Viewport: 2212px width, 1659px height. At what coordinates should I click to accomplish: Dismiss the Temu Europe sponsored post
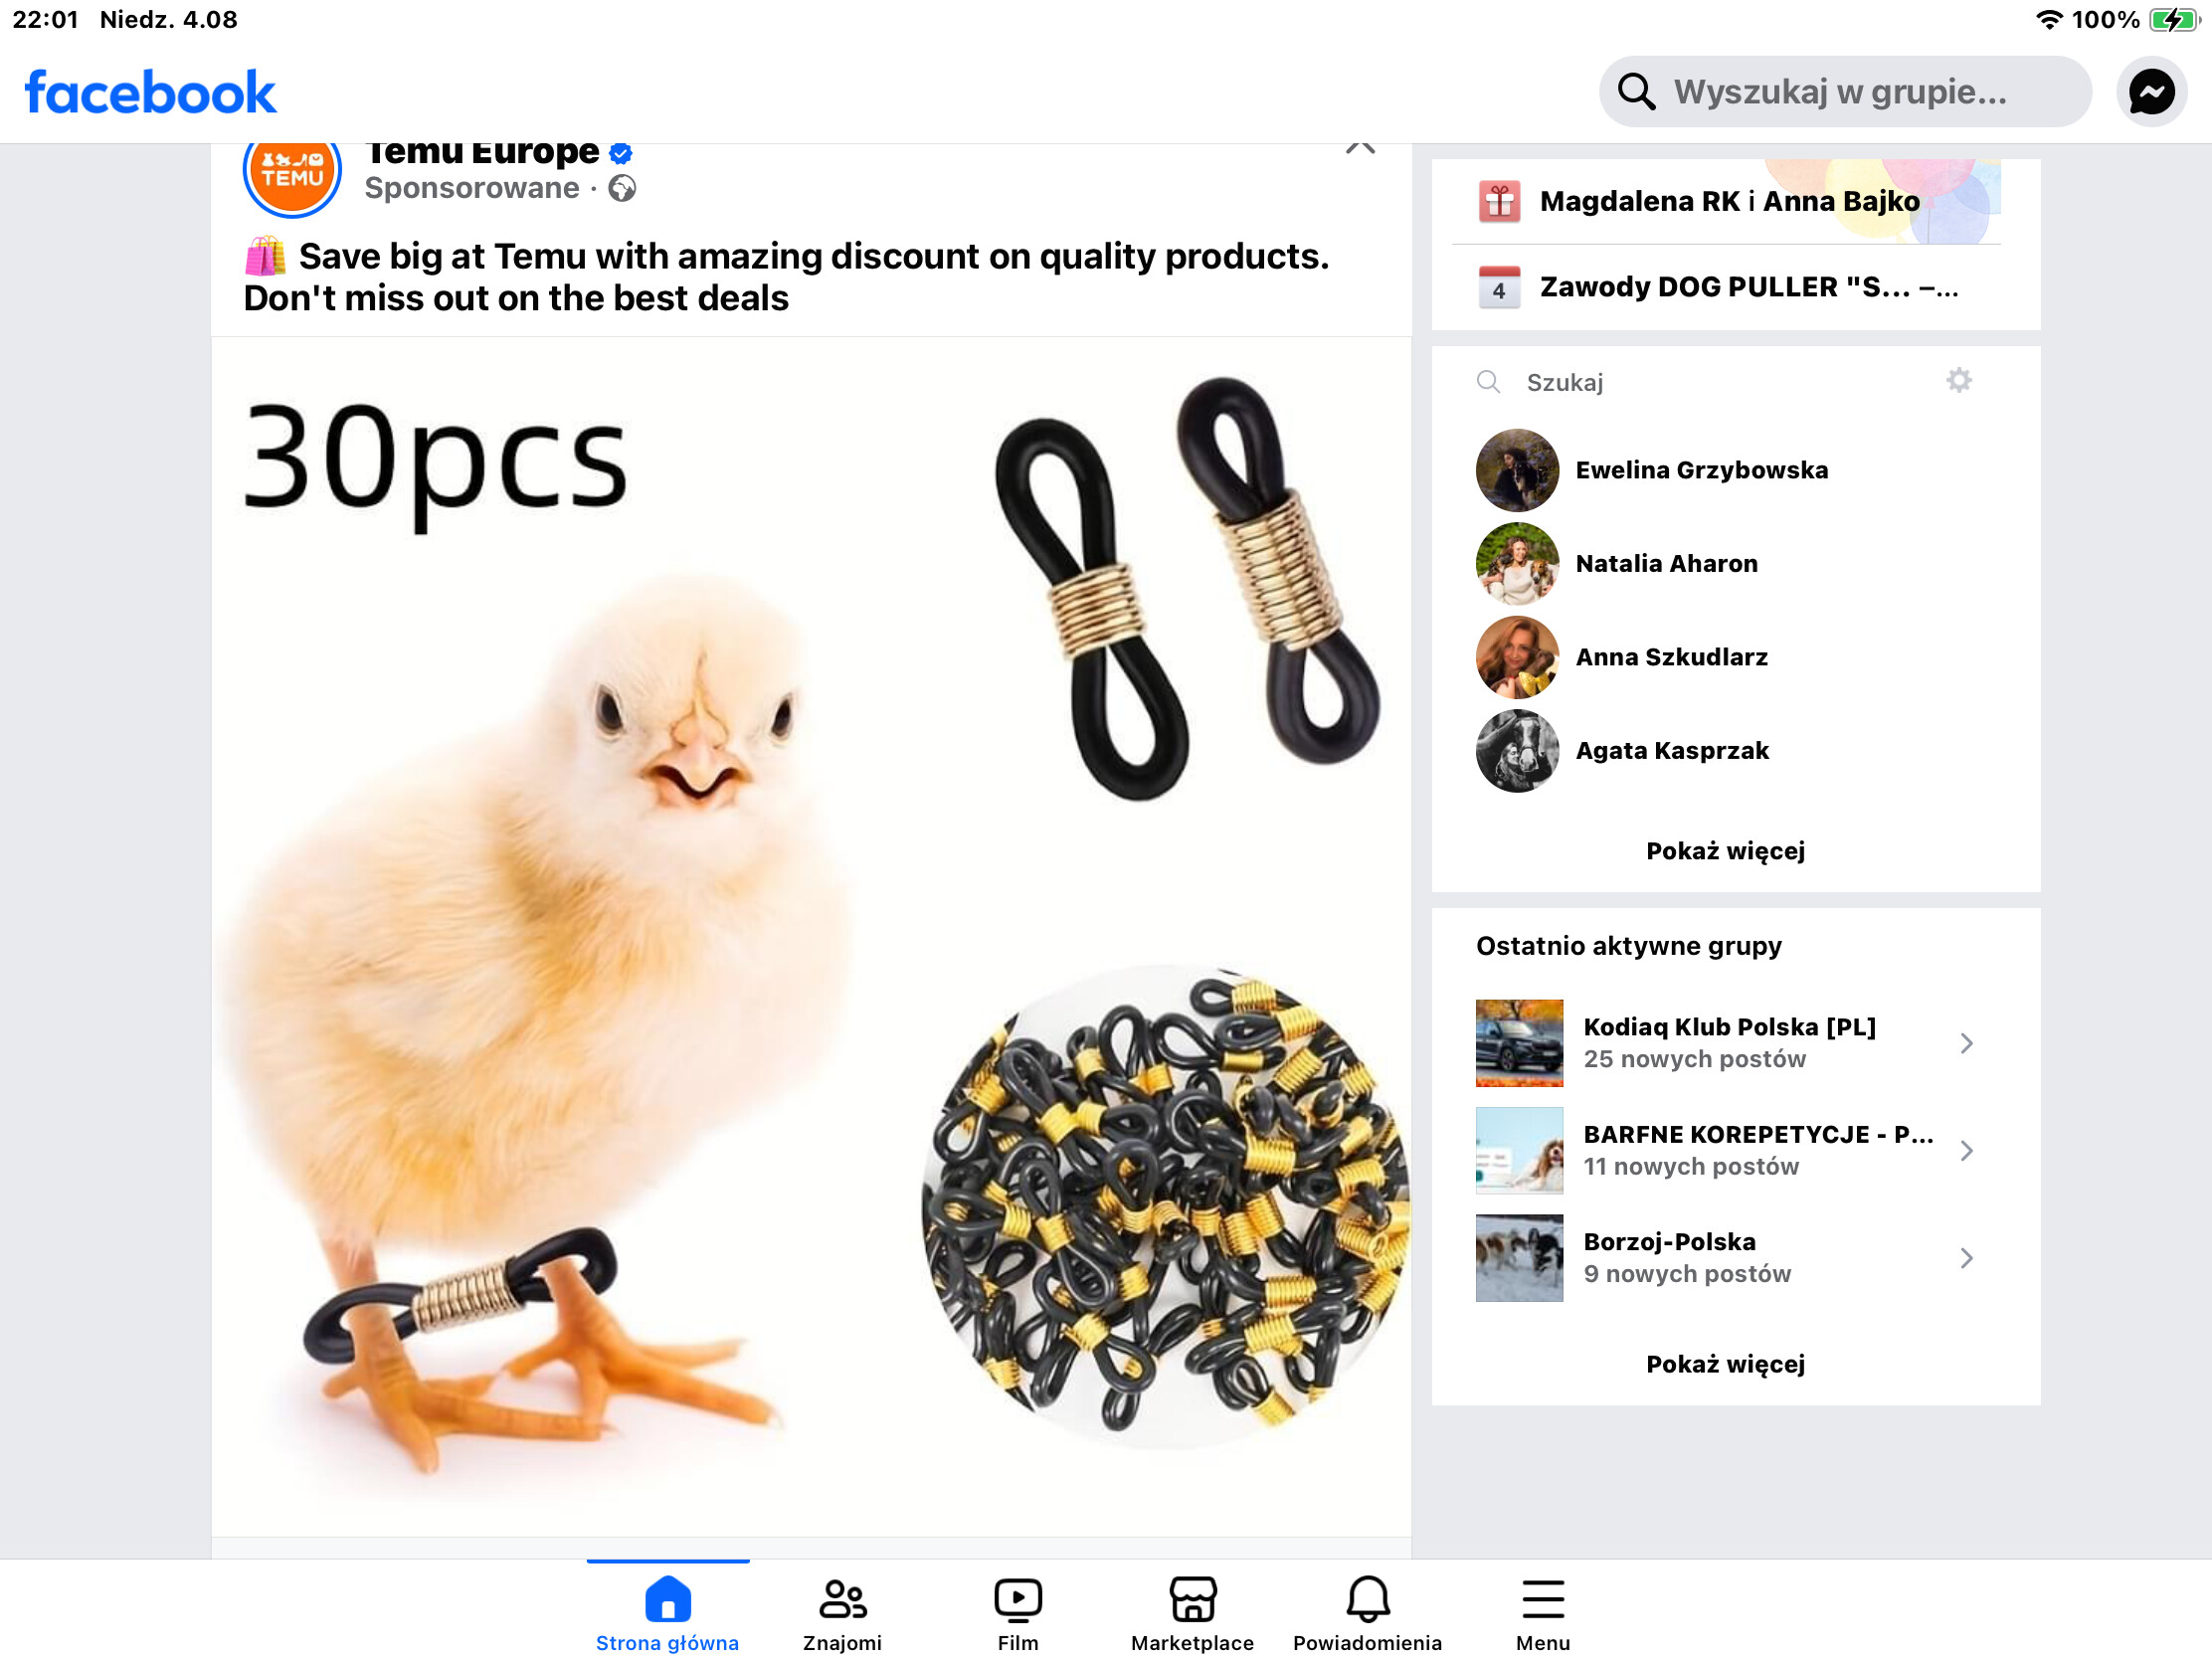1360,146
